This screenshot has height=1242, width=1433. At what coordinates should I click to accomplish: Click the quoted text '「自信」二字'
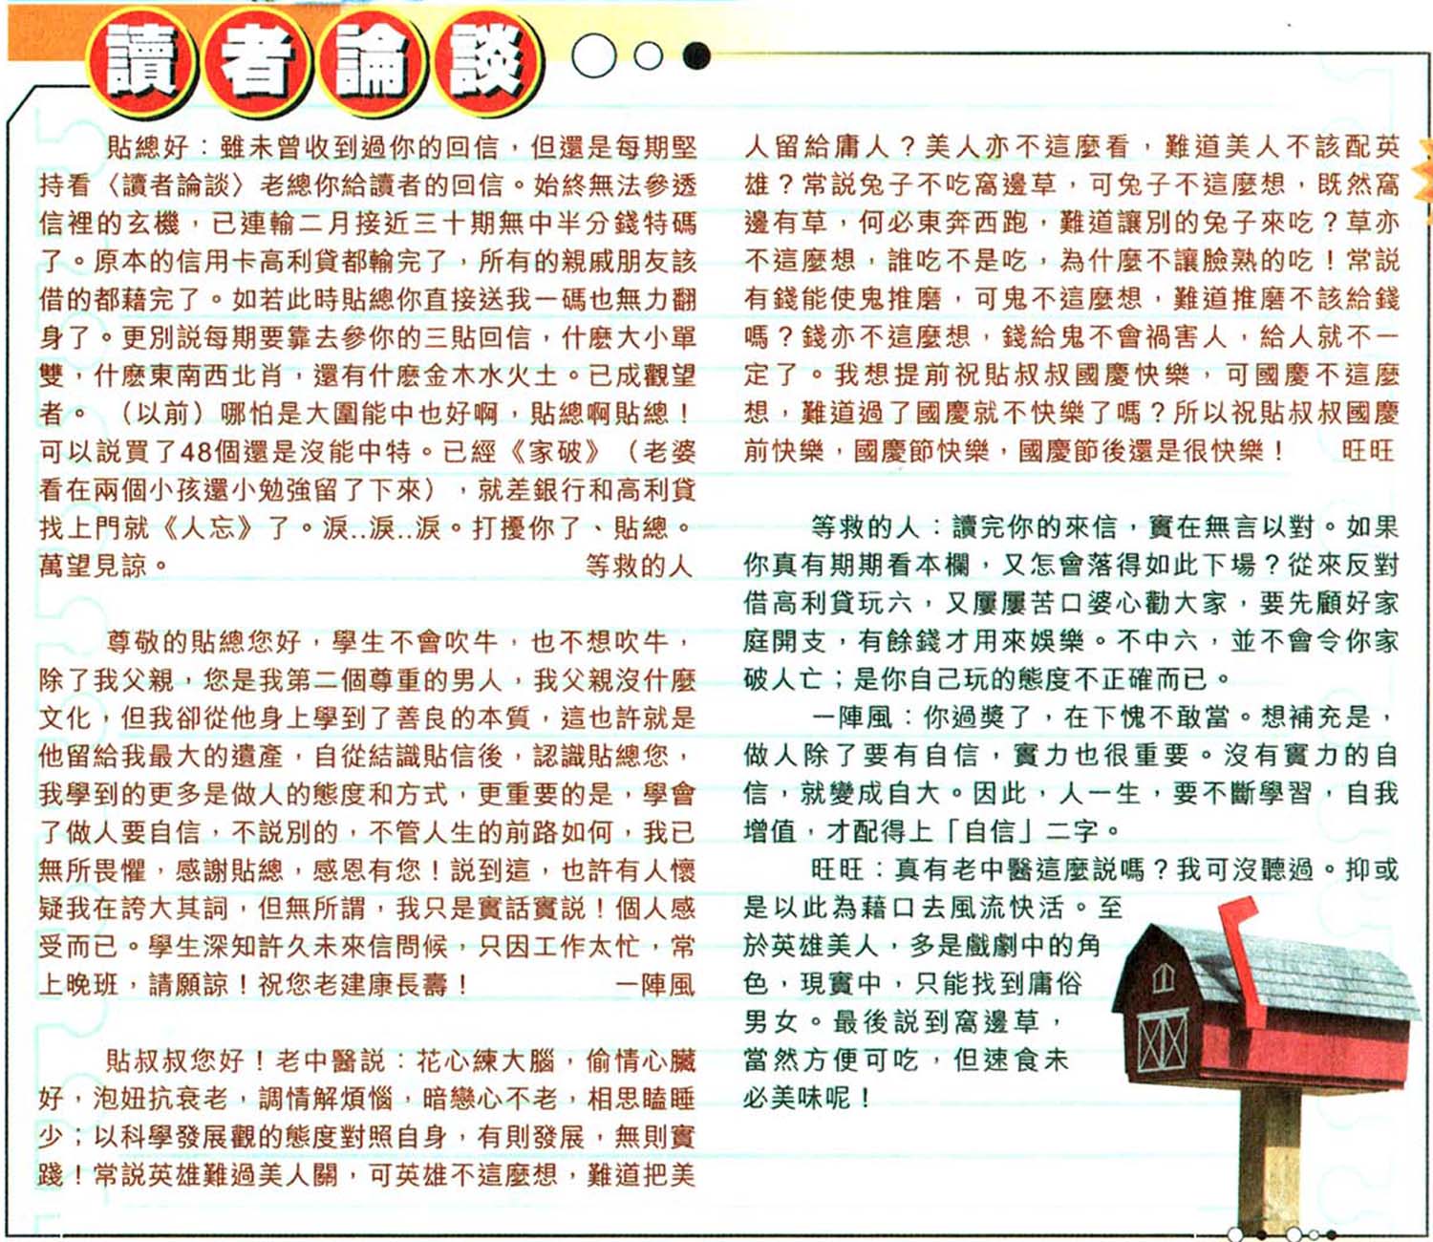(1018, 832)
